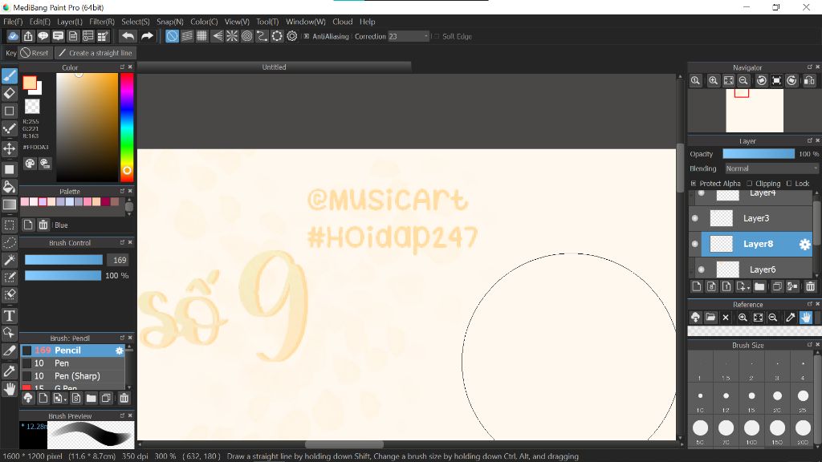Select the Move tool
Viewport: 822px width, 462px height.
[x=10, y=148]
